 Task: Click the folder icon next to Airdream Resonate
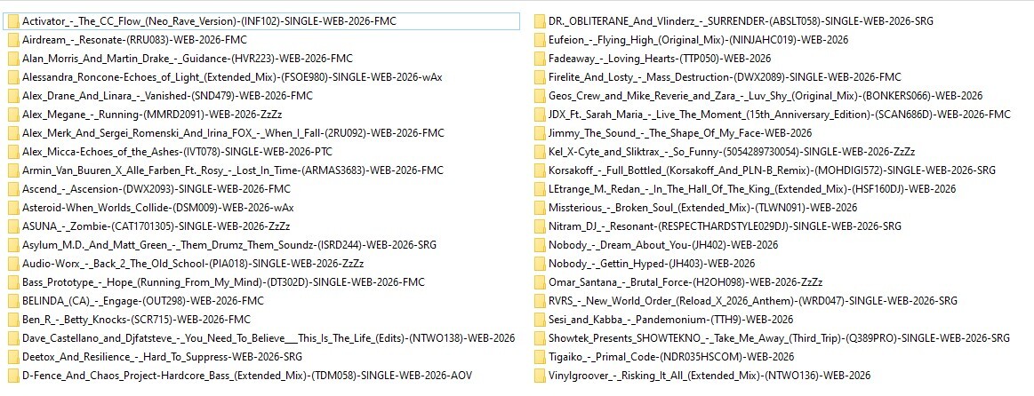tap(14, 40)
